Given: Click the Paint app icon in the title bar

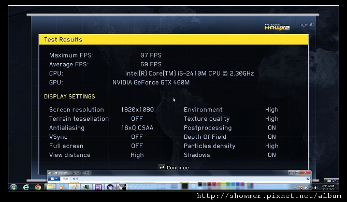Looking at the screenshot, I should 50,173.
